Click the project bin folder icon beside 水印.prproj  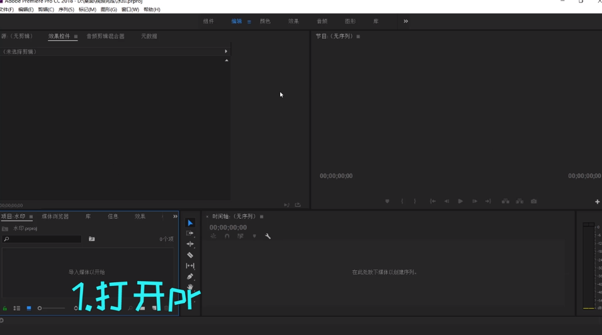[5, 228]
